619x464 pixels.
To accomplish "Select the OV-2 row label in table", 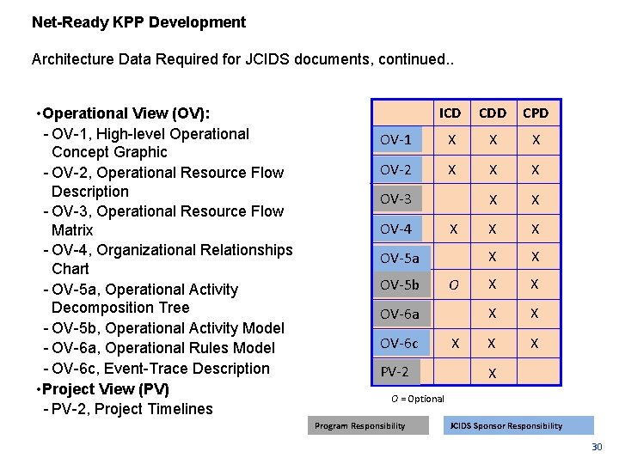I will tap(397, 169).
